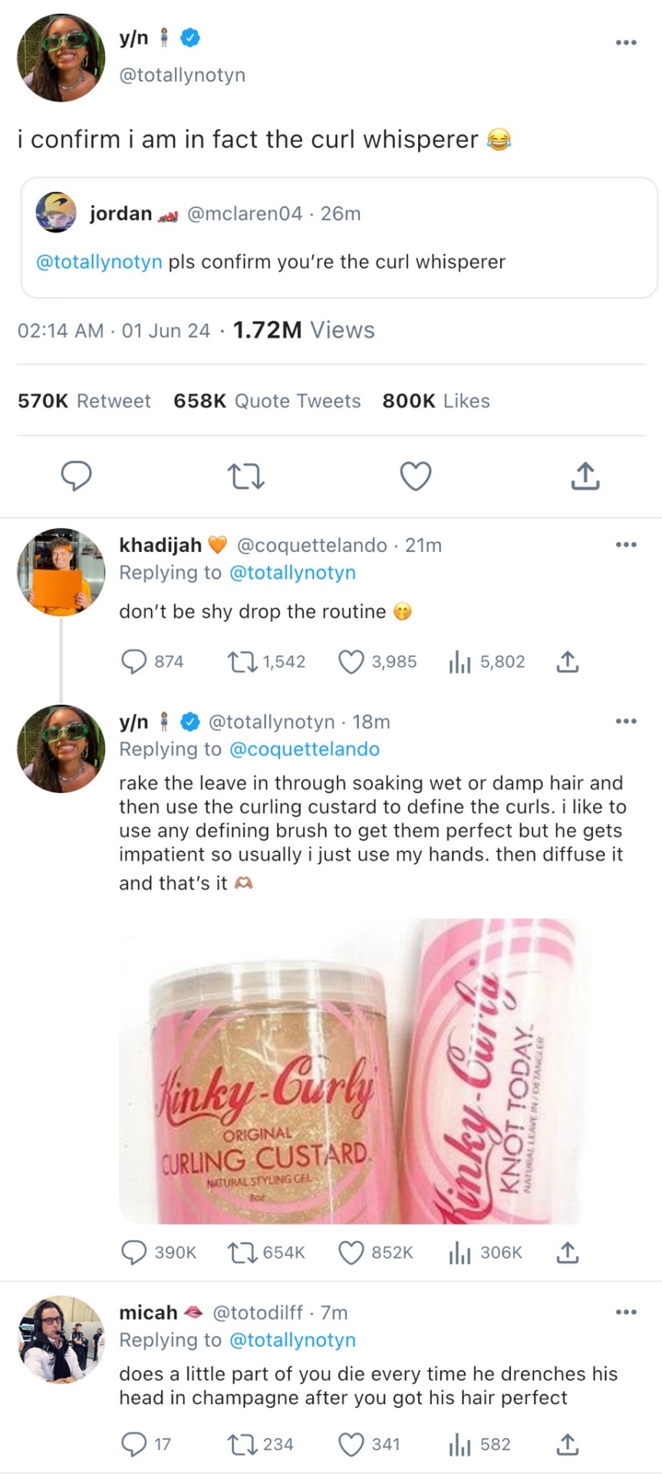
Task: Reply to the main curl whisperer tweet
Action: [x=76, y=476]
